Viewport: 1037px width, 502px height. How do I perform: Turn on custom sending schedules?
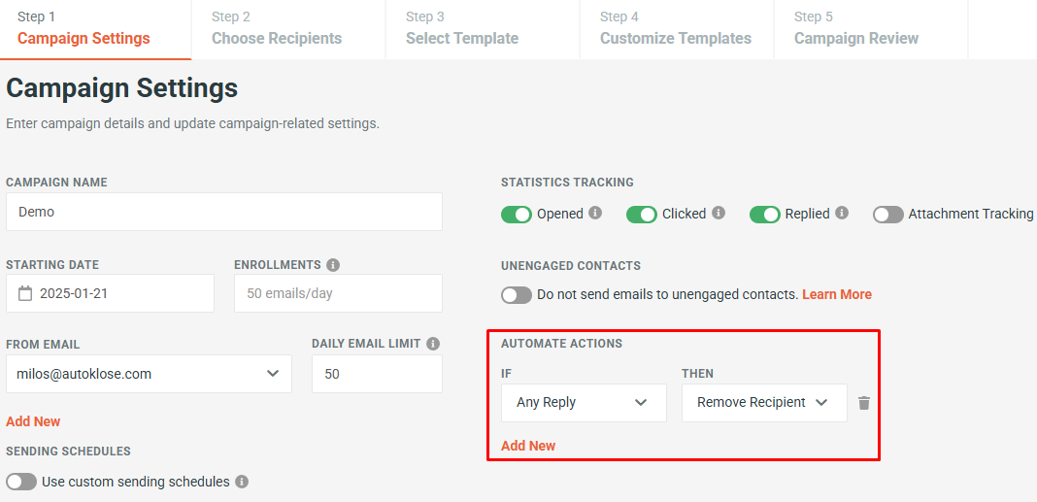(21, 483)
